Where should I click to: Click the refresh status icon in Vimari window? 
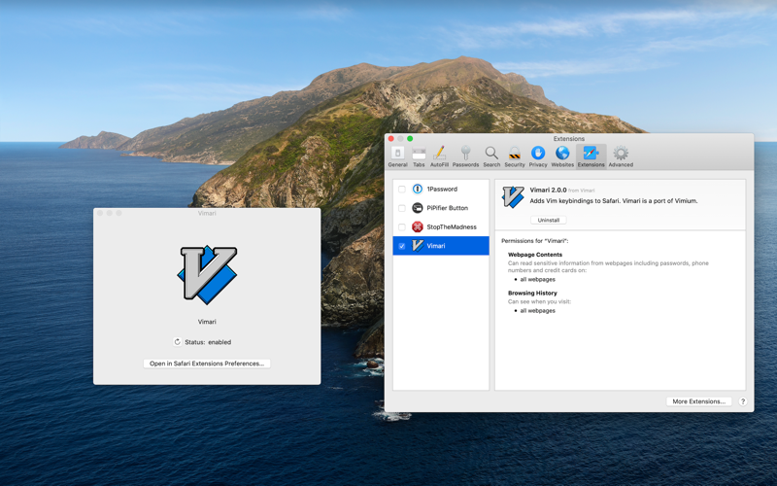178,342
